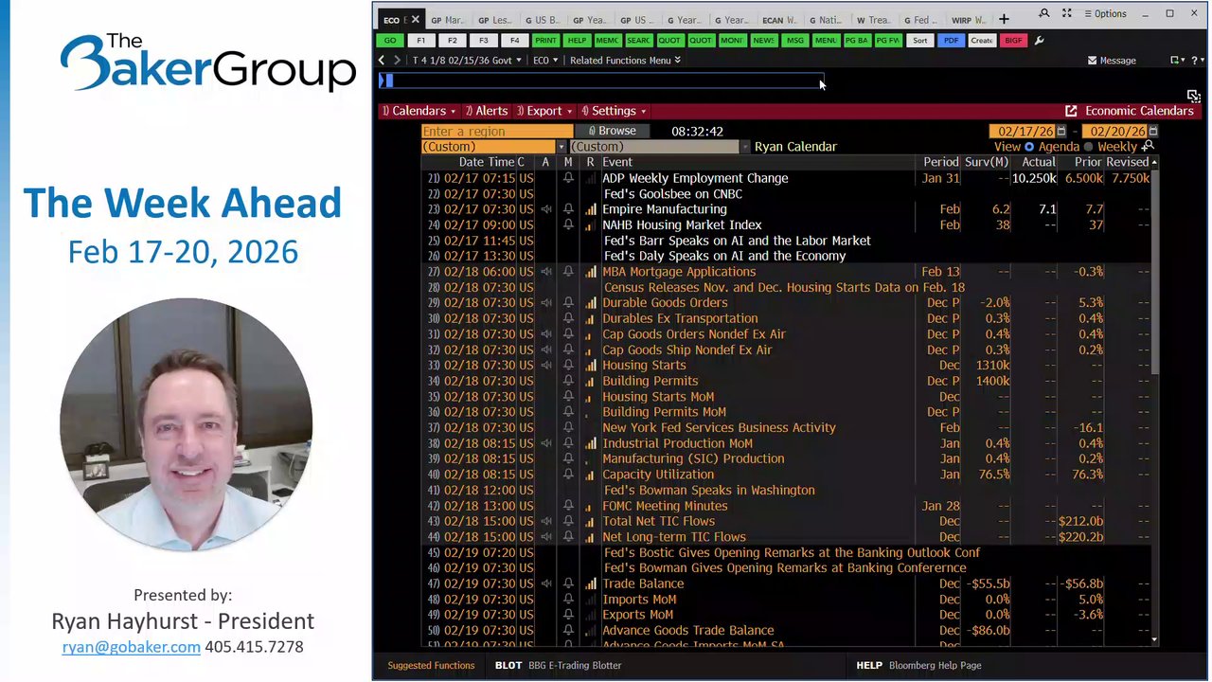Toggle alert bell for Durable Goods Orders
Viewport: 1212px width, 682px height.
coord(568,303)
